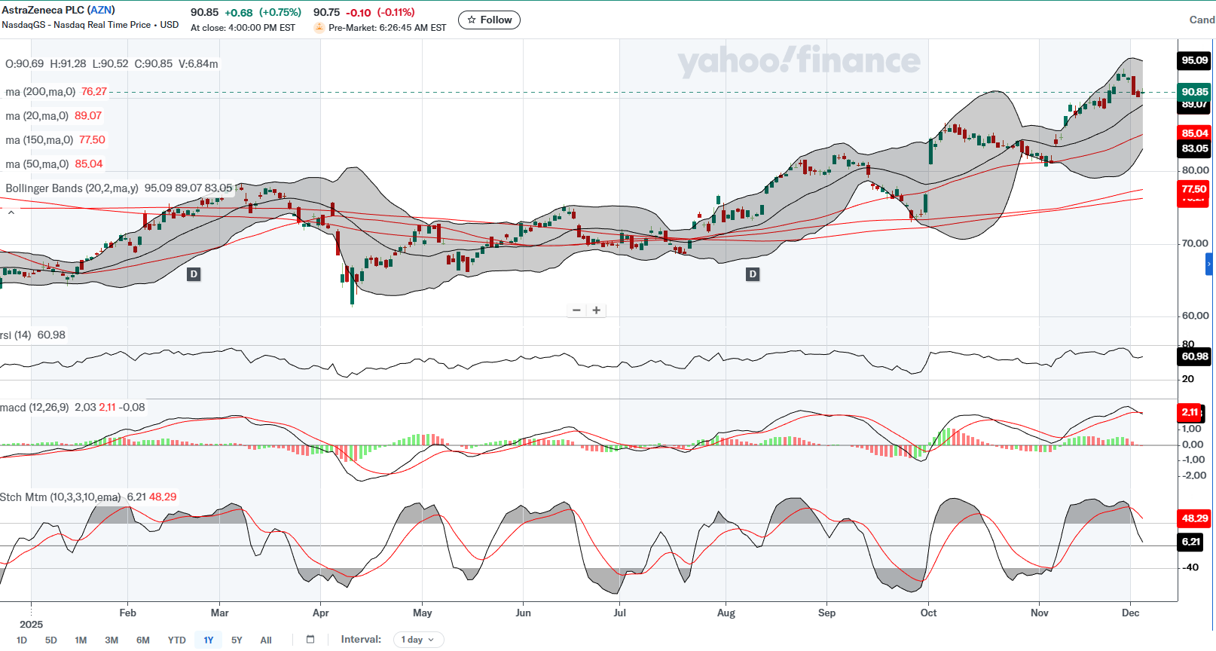Click the pre-market sun icon
Viewport: 1216px width, 651px height.
[319, 28]
